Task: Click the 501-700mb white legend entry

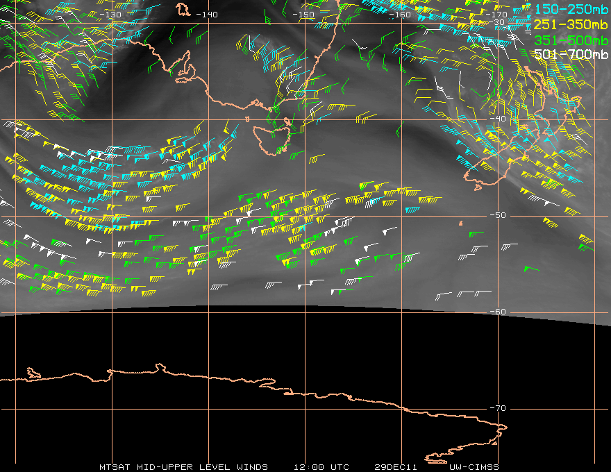Action: [571, 54]
